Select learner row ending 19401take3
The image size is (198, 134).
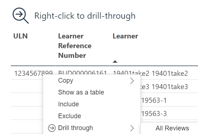click(165, 87)
